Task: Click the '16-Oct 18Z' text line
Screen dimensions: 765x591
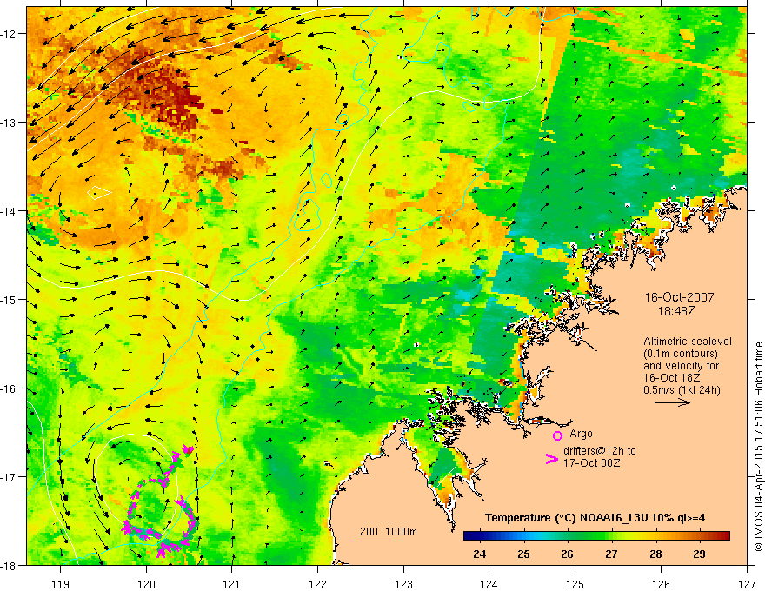Action: pyautogui.click(x=672, y=378)
